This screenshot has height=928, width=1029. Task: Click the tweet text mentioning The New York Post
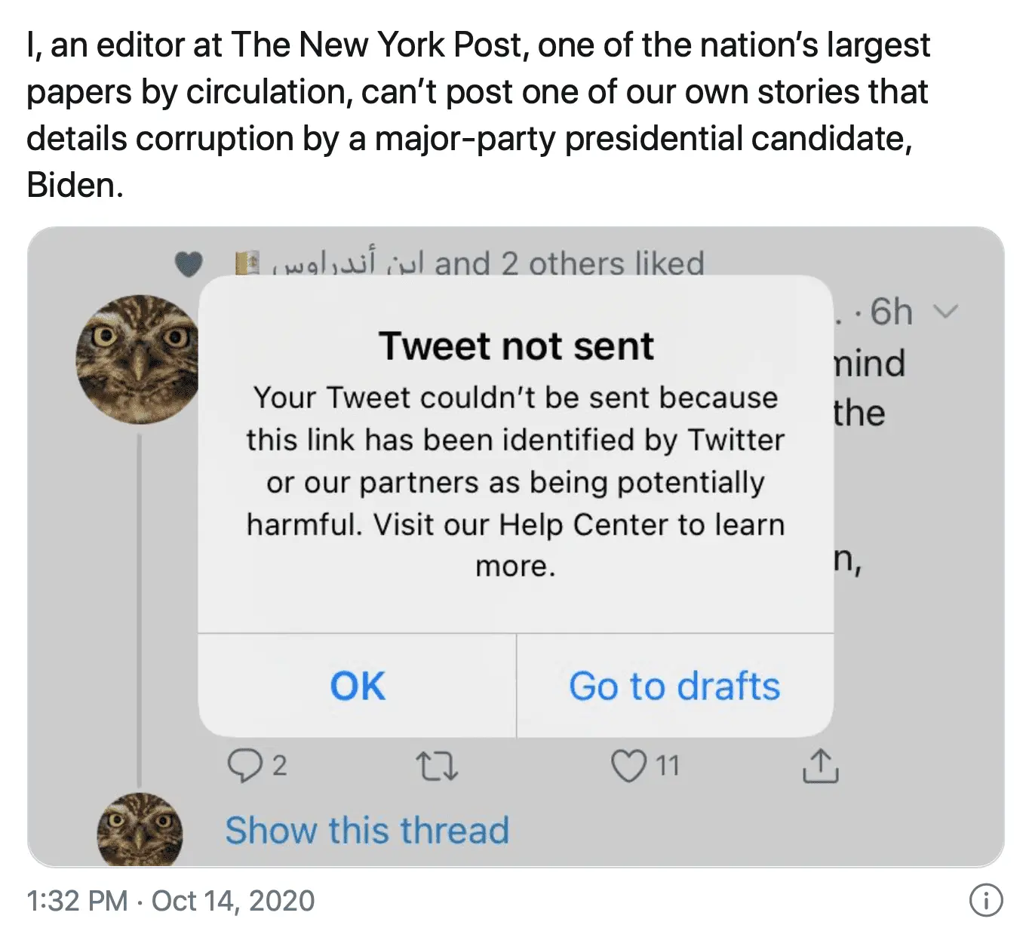[478, 115]
